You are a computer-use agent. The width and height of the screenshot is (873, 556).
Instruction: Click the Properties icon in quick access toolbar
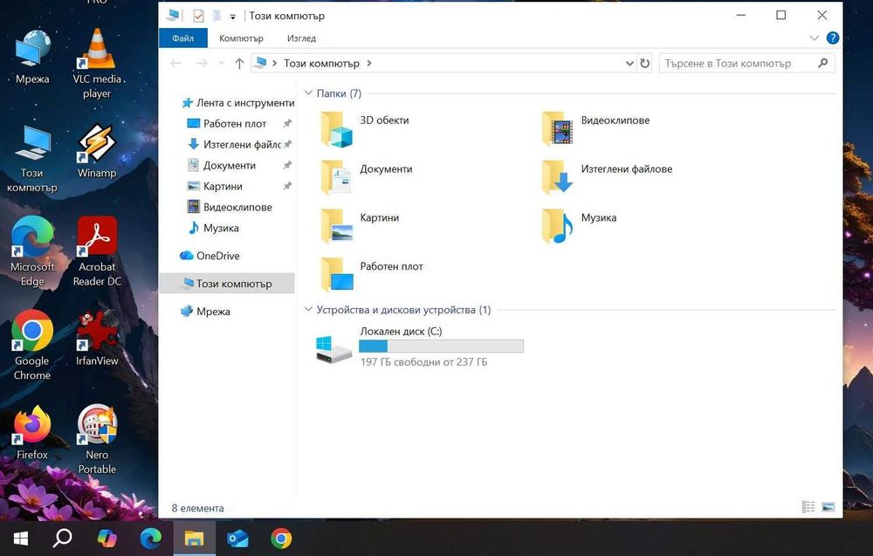198,16
